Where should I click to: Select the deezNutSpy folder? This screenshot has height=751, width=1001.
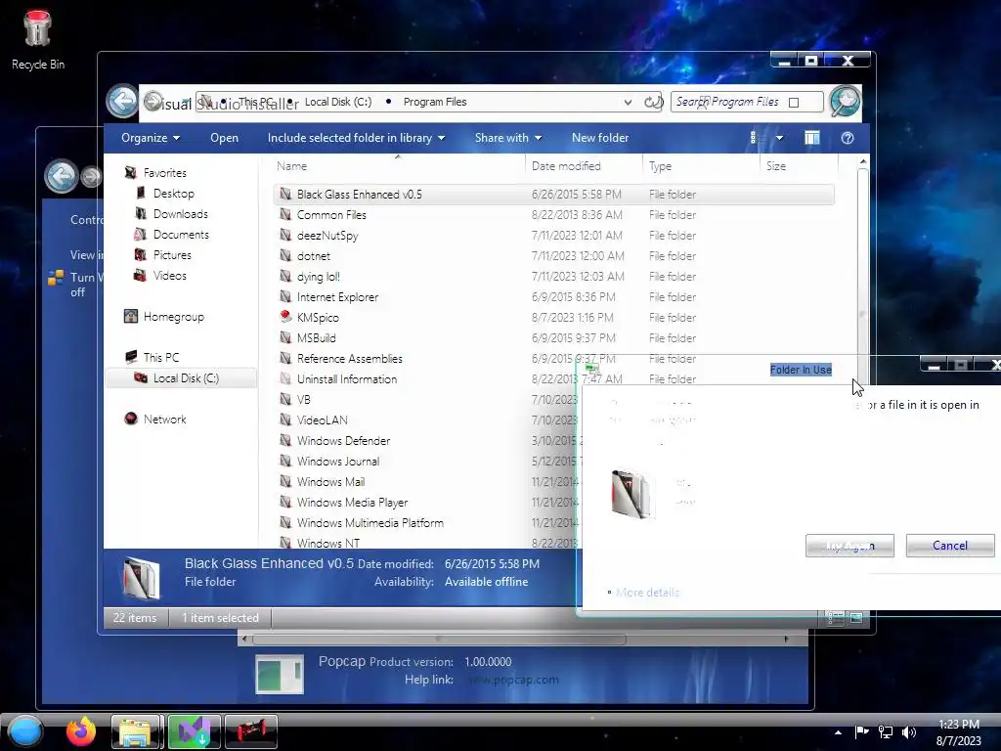coord(326,235)
